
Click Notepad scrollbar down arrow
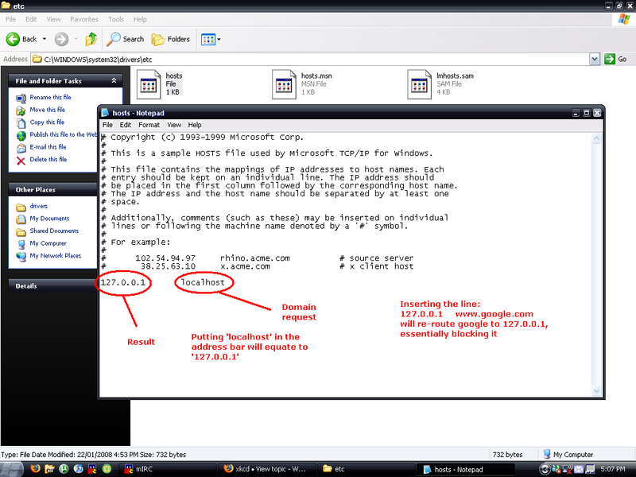click(x=596, y=391)
